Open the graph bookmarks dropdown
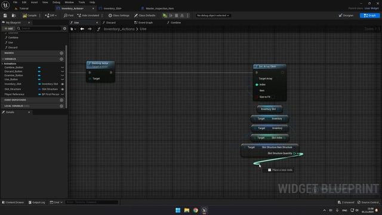Viewport: 382px width, 215px height. click(73, 29)
